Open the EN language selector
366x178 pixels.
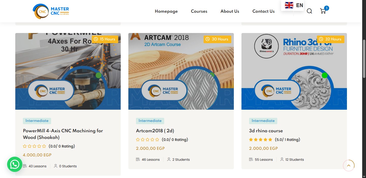coord(299,5)
